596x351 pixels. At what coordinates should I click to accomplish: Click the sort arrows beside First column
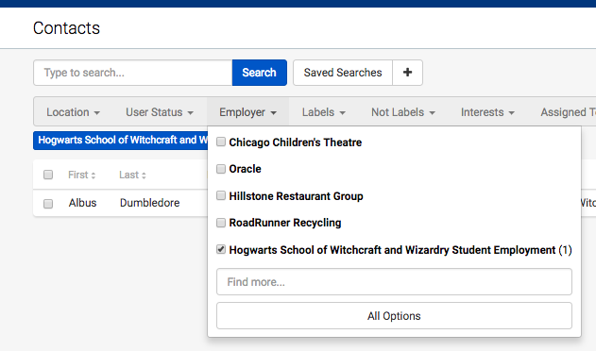[94, 175]
